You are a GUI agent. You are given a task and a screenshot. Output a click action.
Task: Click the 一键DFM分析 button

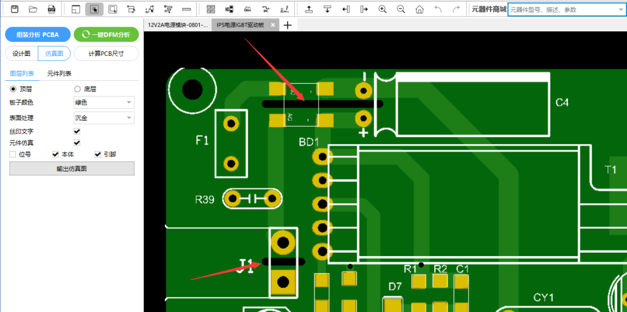point(106,35)
